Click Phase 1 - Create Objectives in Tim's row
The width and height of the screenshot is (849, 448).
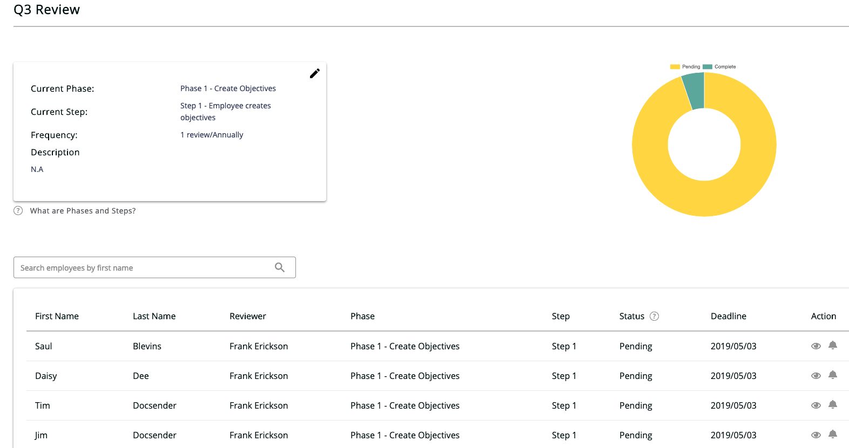point(405,405)
